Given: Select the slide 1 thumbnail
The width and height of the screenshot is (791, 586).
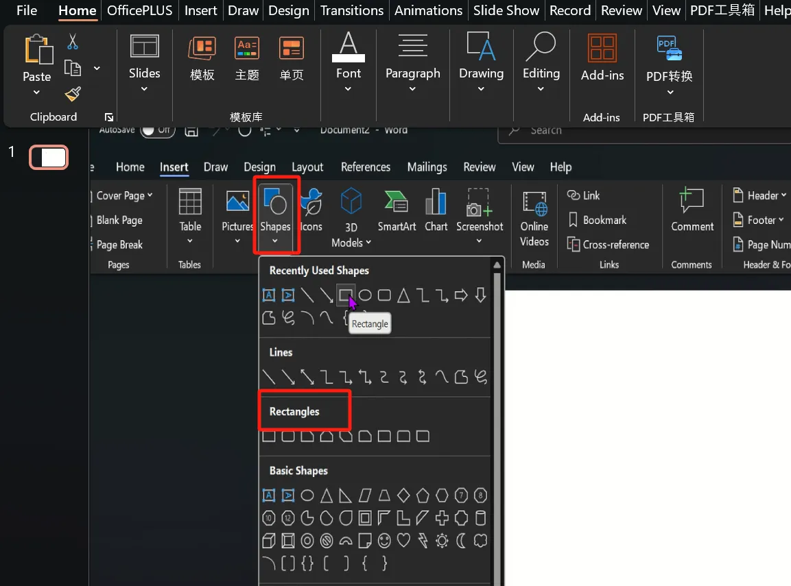Looking at the screenshot, I should pyautogui.click(x=49, y=158).
